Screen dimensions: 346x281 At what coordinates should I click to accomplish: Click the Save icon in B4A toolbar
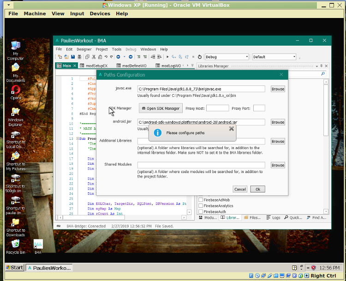pos(72,57)
